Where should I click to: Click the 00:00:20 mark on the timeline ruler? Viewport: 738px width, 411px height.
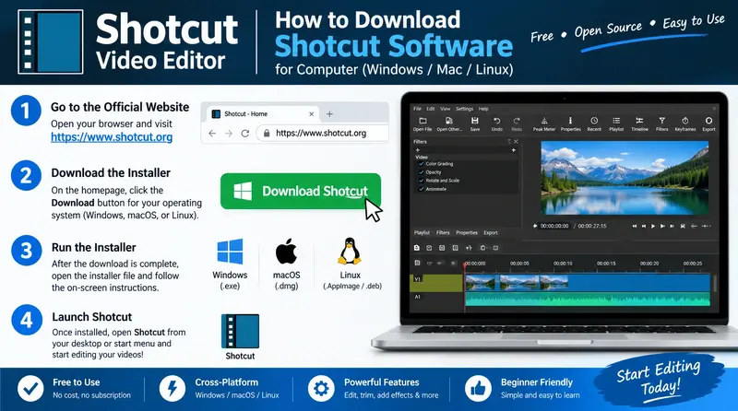[649, 264]
